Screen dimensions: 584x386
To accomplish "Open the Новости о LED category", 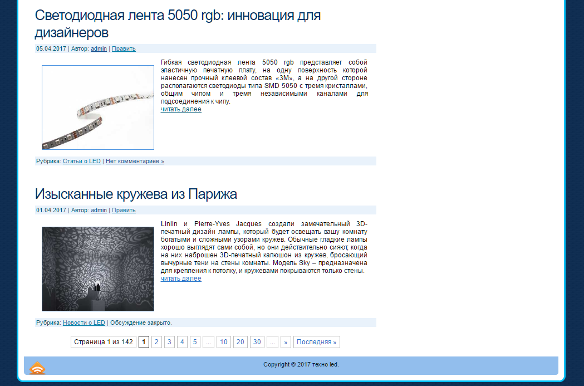I will click(84, 323).
